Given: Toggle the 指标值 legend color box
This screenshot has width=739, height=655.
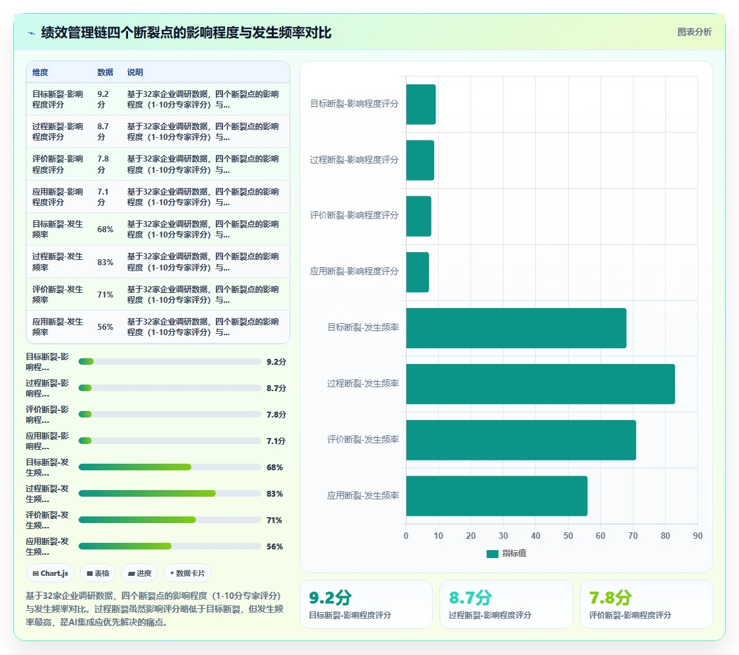Looking at the screenshot, I should pyautogui.click(x=492, y=553).
